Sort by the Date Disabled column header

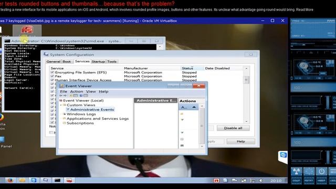coord(223,68)
